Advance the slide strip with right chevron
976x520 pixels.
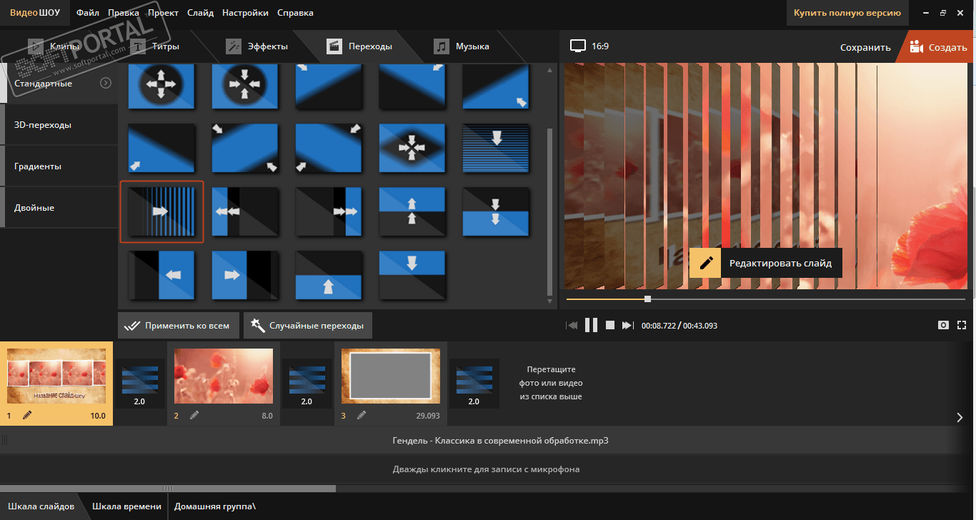[x=960, y=418]
